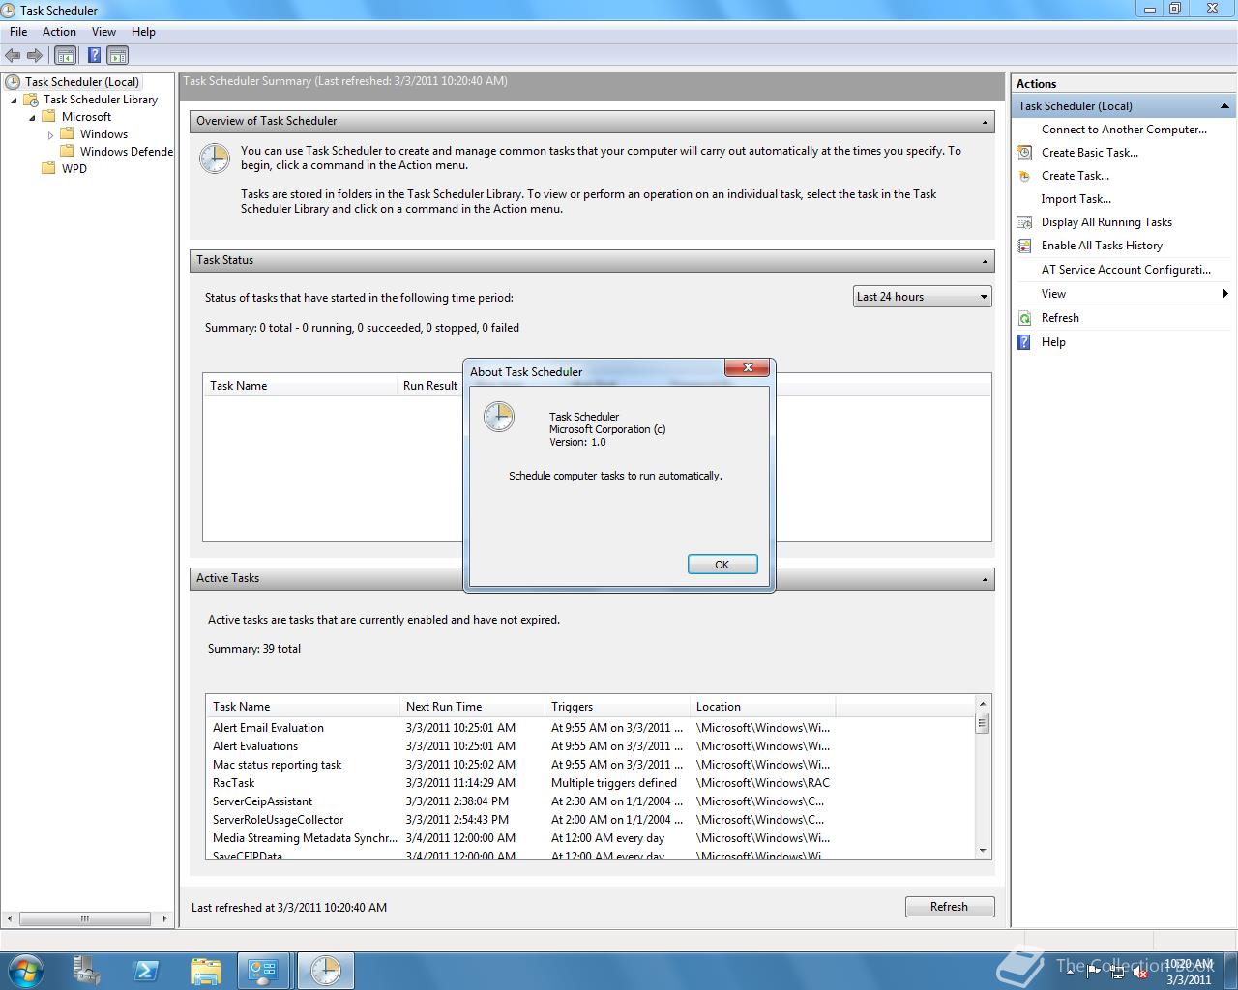Sort Task Status list by Run Result column
The image size is (1238, 990).
(x=430, y=386)
